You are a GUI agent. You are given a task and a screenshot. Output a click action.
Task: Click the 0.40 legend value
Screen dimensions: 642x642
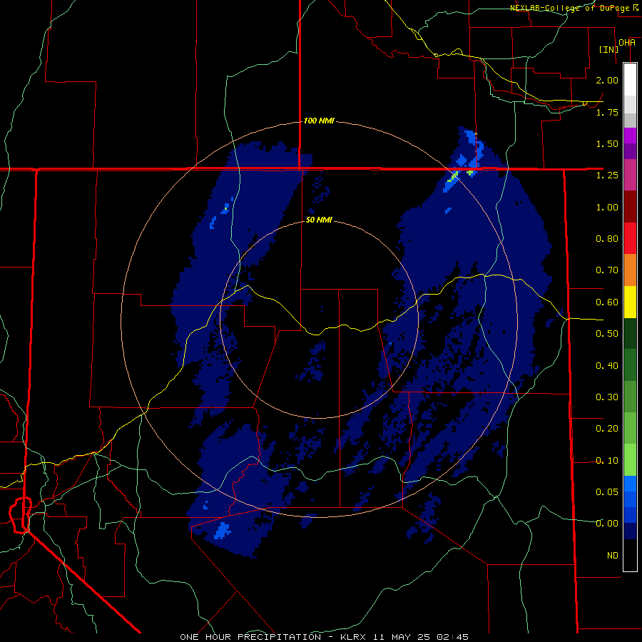coord(607,365)
